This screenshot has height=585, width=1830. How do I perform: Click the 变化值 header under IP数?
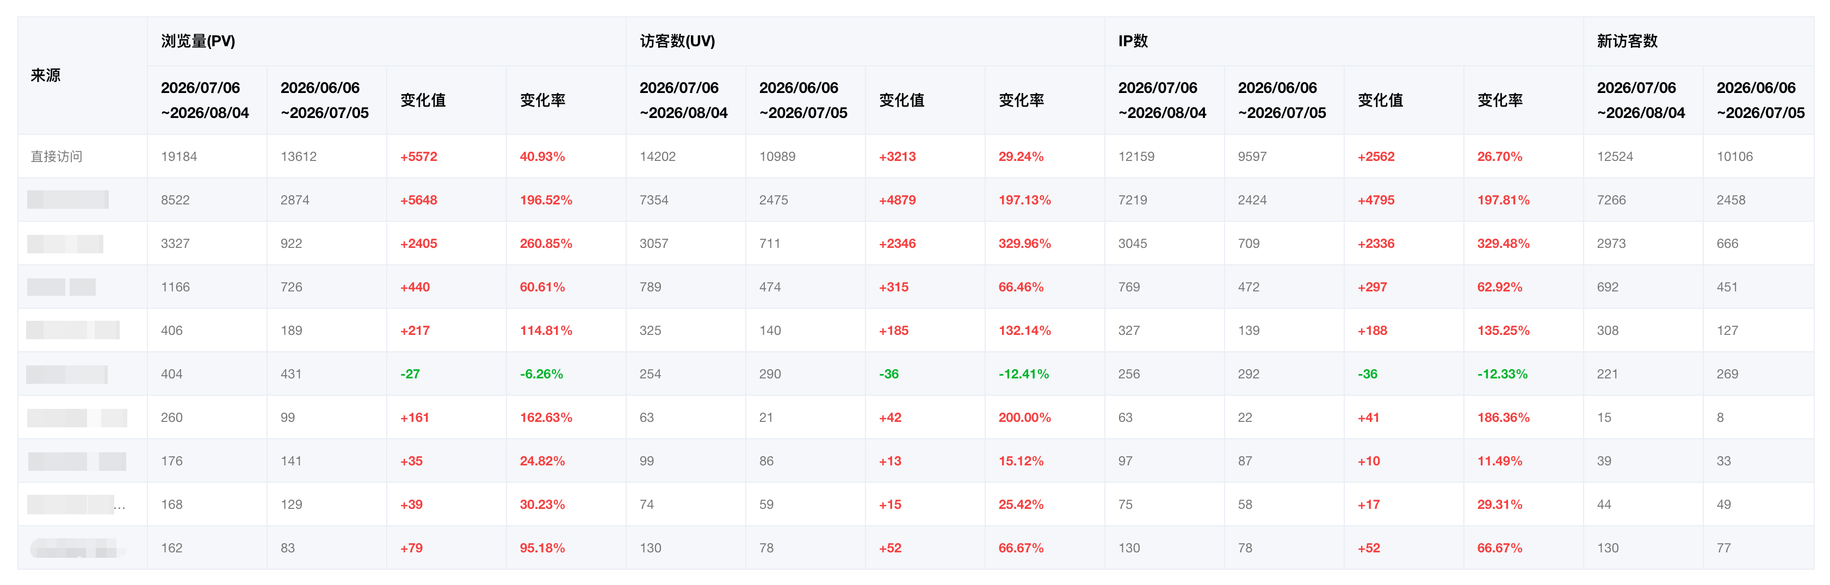point(1381,100)
